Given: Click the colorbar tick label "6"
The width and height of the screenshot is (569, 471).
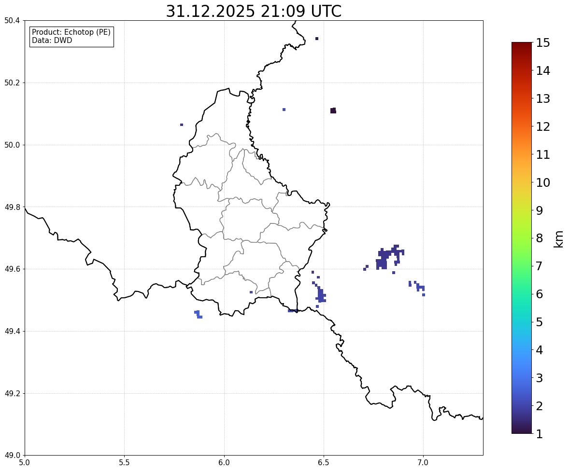Looking at the screenshot, I should pos(540,294).
